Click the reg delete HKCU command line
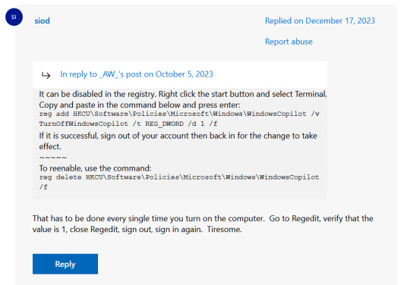 pos(179,177)
